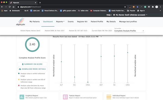The image size is (163, 100).
Task: Click the Patient DOB text
Action: pyautogui.click(x=55, y=31)
